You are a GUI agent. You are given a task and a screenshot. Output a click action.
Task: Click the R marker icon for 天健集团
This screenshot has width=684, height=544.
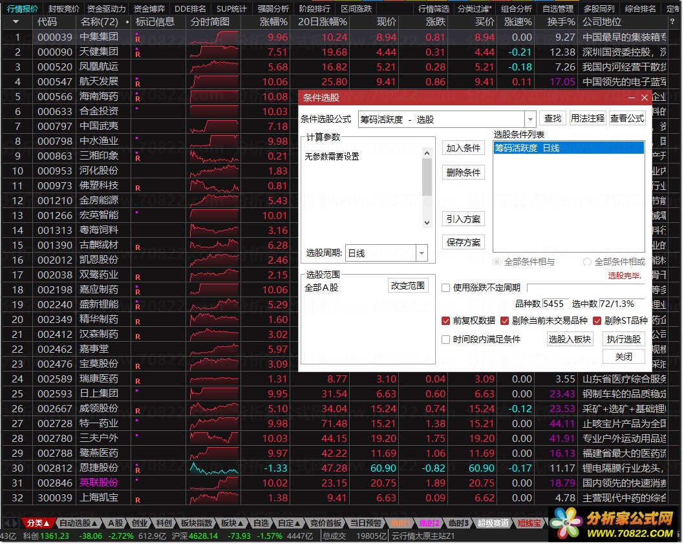click(x=138, y=54)
